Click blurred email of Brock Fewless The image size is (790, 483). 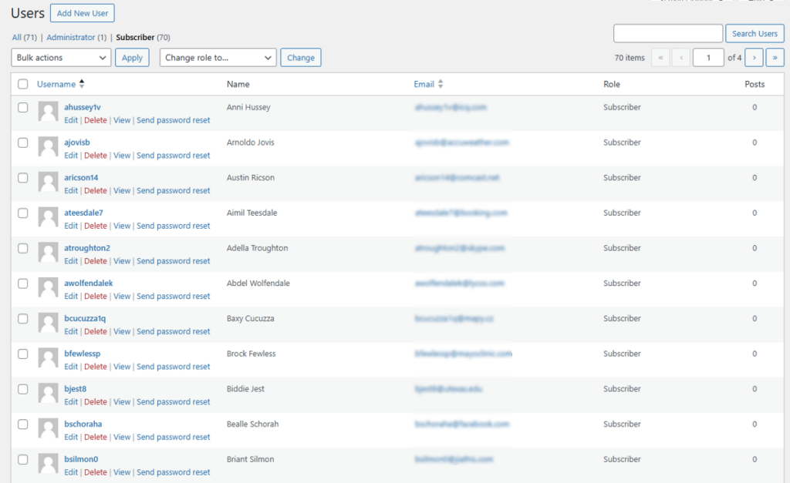click(464, 354)
